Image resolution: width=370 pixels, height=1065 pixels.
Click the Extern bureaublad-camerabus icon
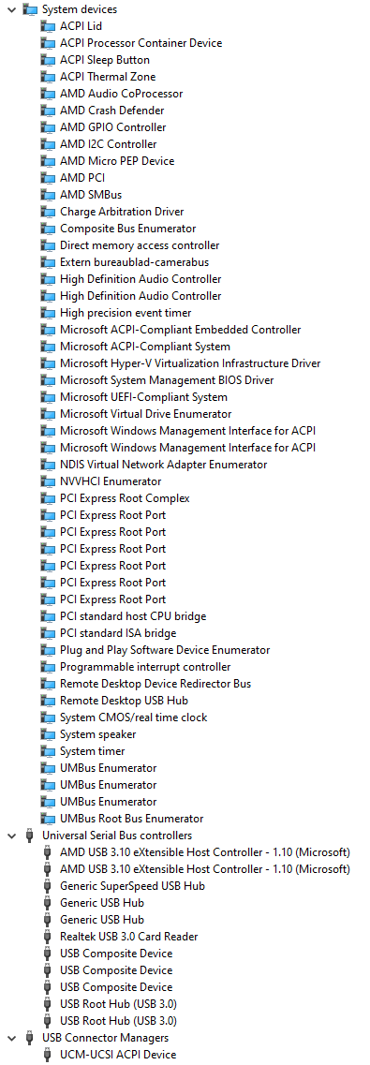point(48,262)
